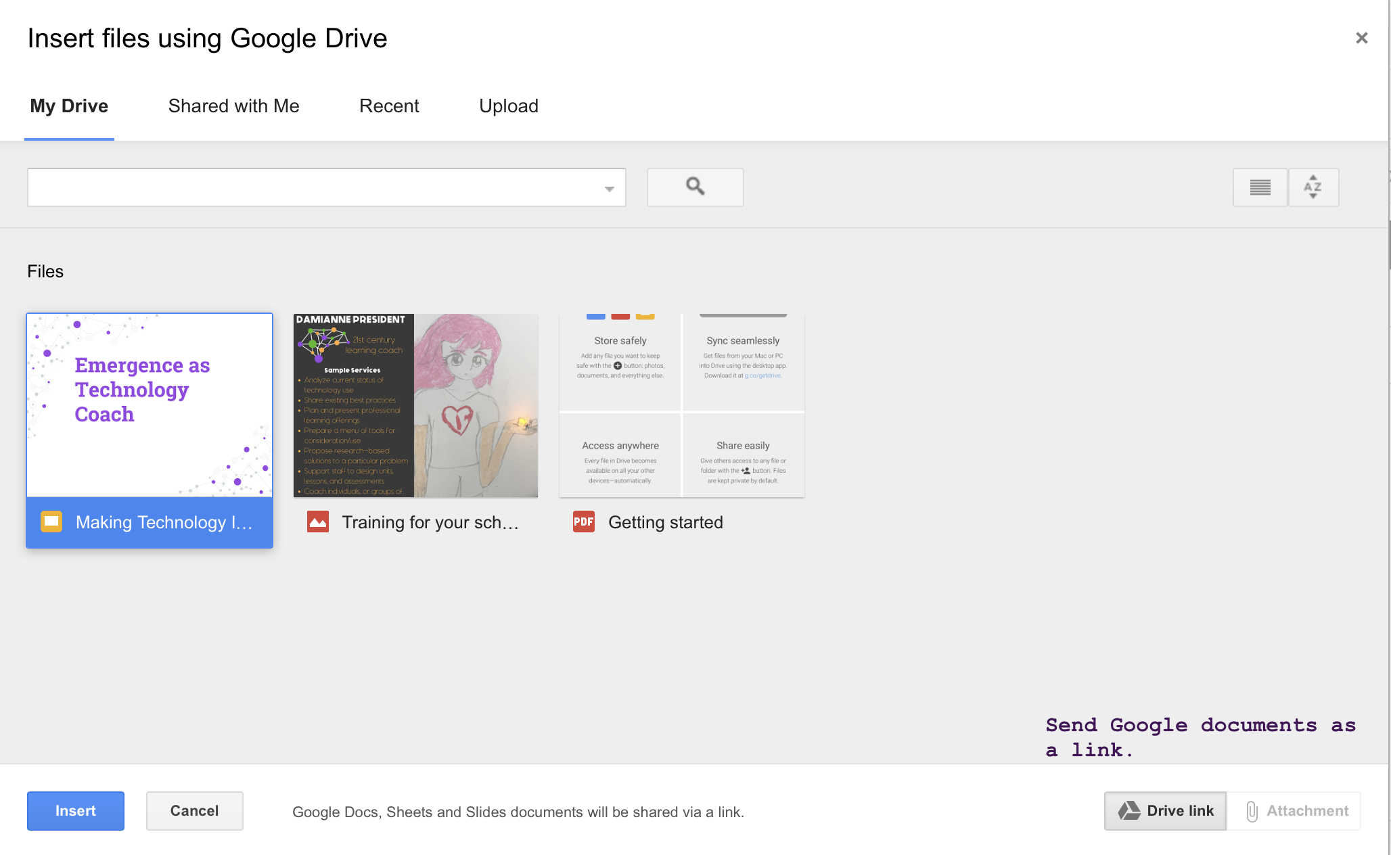
Task: Close the Insert files dialog
Action: click(1361, 38)
